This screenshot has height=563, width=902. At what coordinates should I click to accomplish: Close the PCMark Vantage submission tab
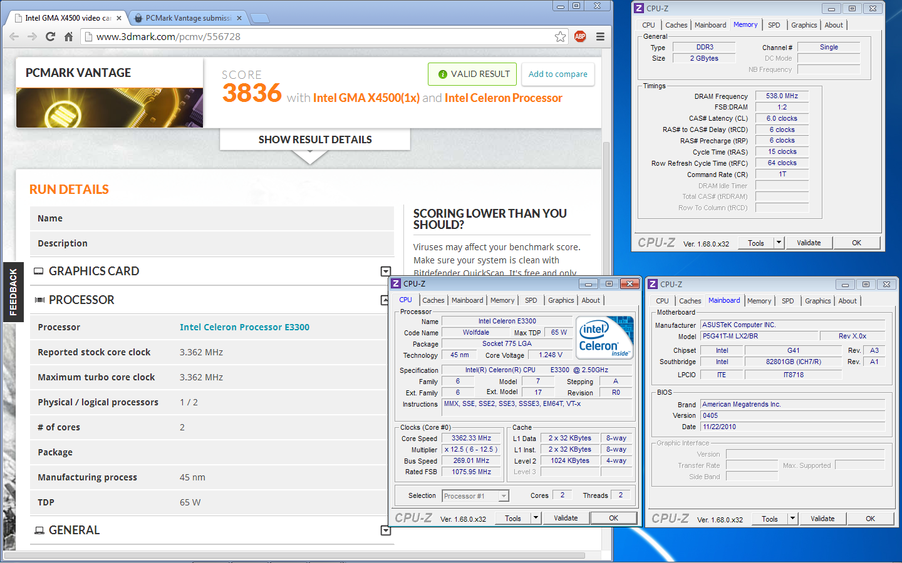[239, 18]
